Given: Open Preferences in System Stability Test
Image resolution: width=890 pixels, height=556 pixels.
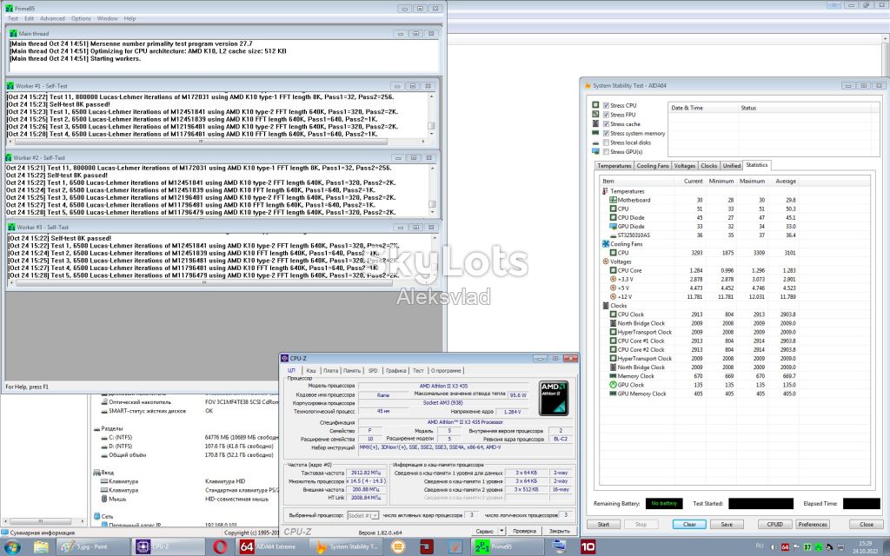Looking at the screenshot, I should coord(813,524).
